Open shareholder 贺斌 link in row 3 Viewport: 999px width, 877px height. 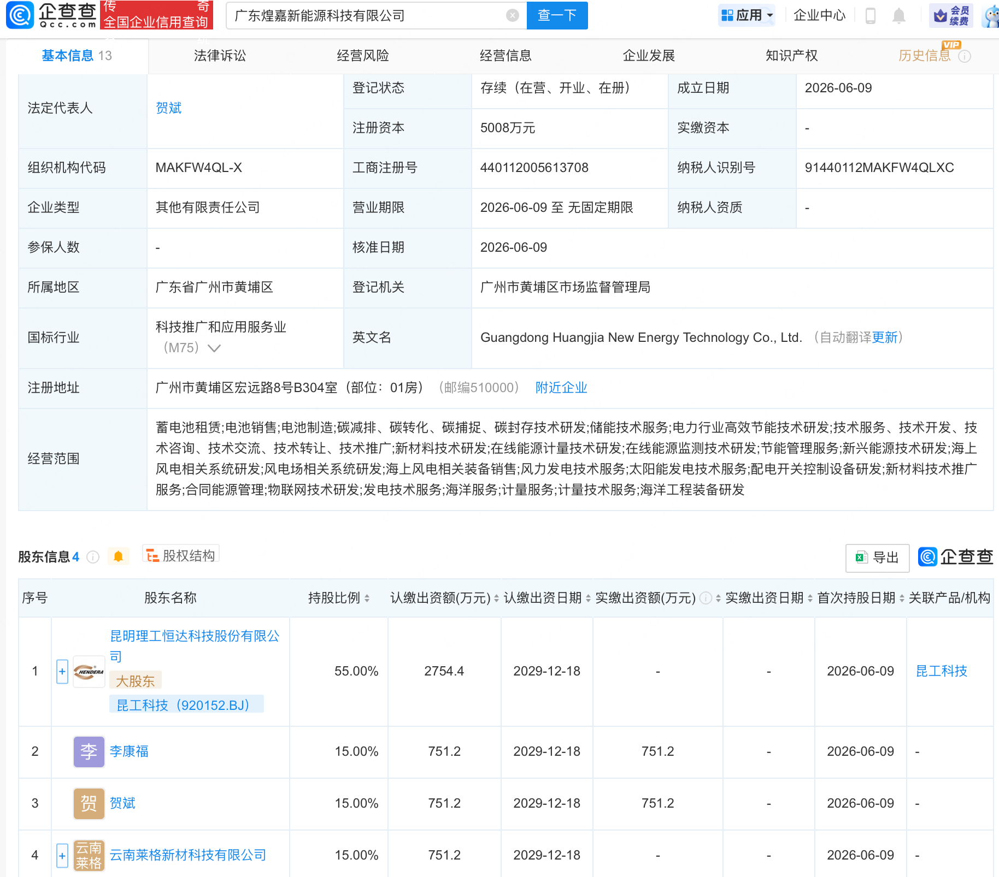point(123,803)
